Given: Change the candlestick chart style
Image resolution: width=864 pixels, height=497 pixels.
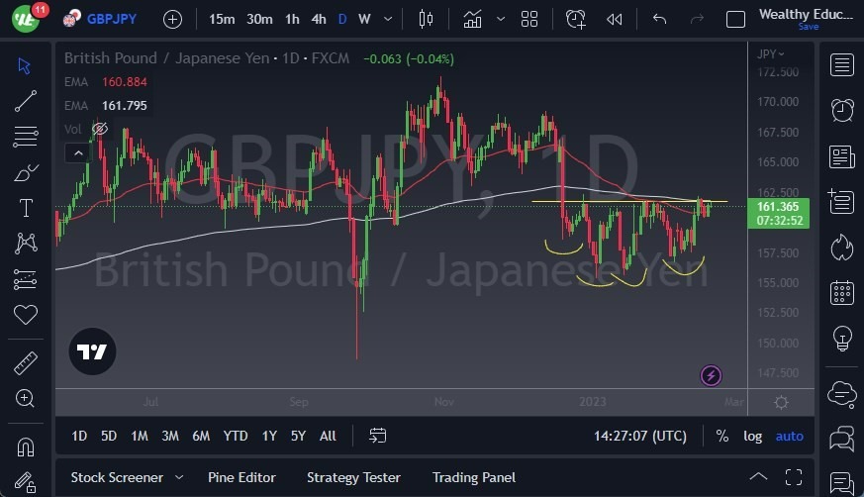Looking at the screenshot, I should click(x=426, y=19).
